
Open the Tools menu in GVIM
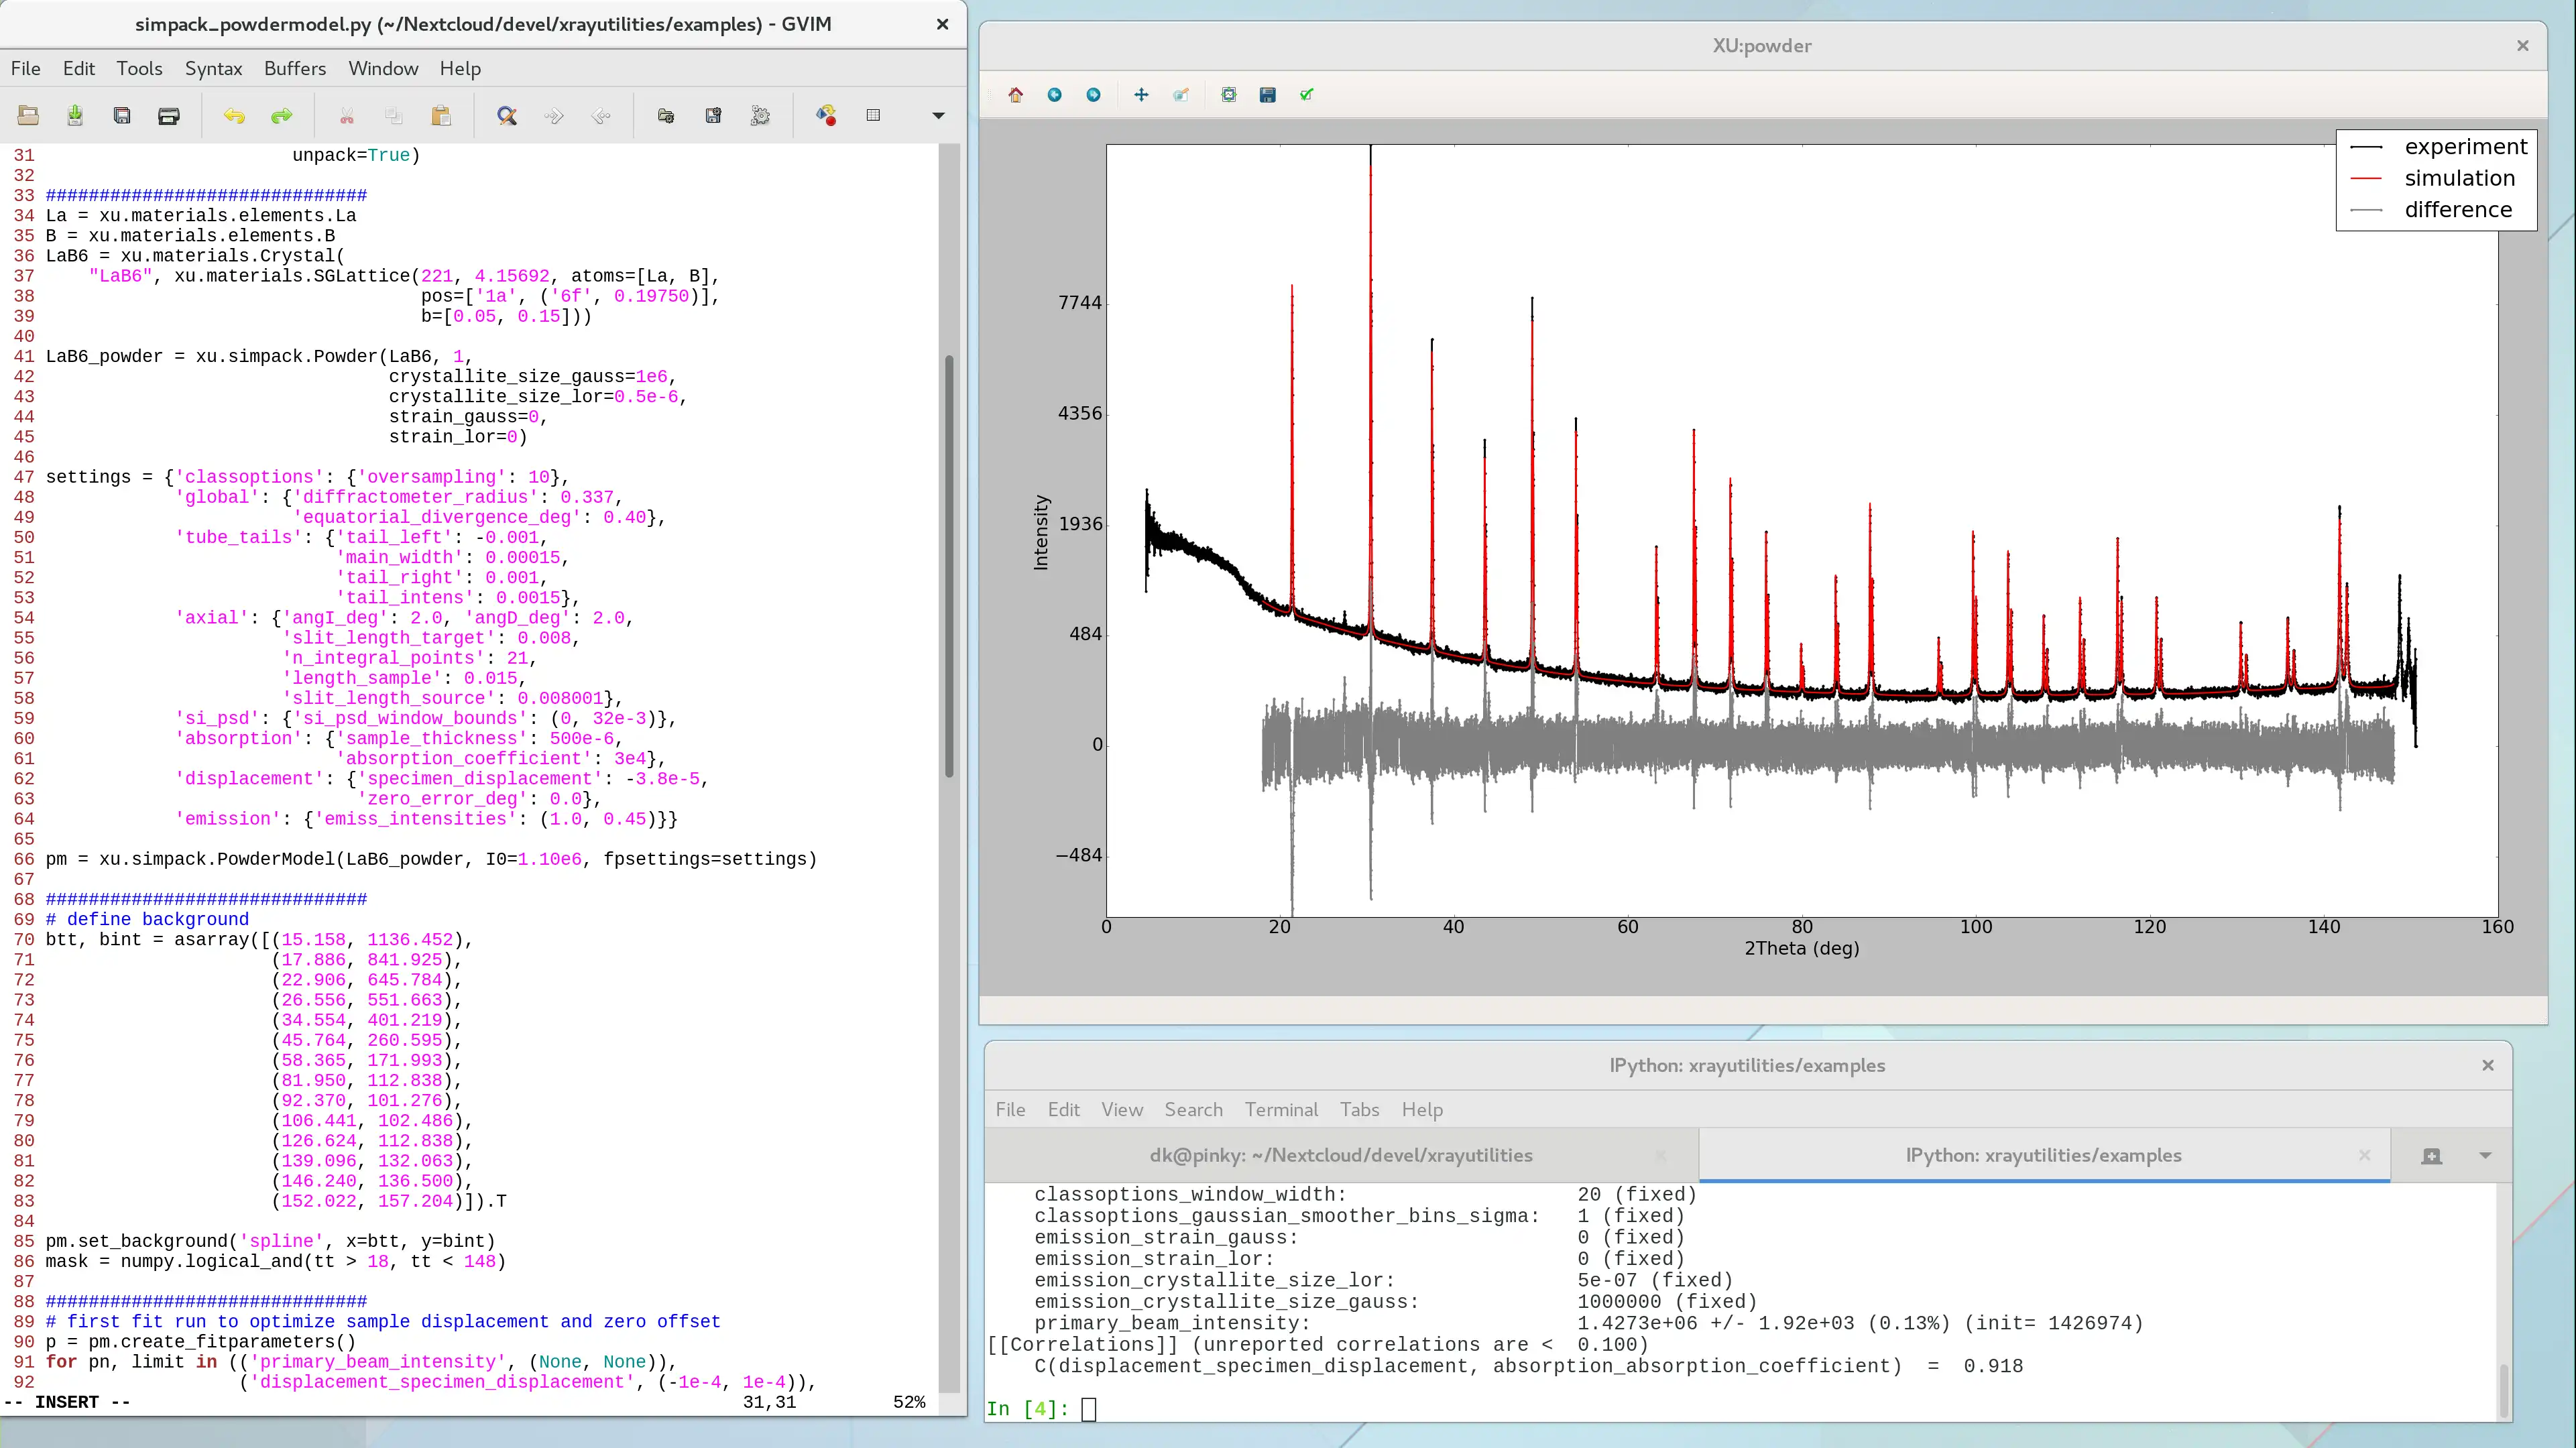pos(138,67)
